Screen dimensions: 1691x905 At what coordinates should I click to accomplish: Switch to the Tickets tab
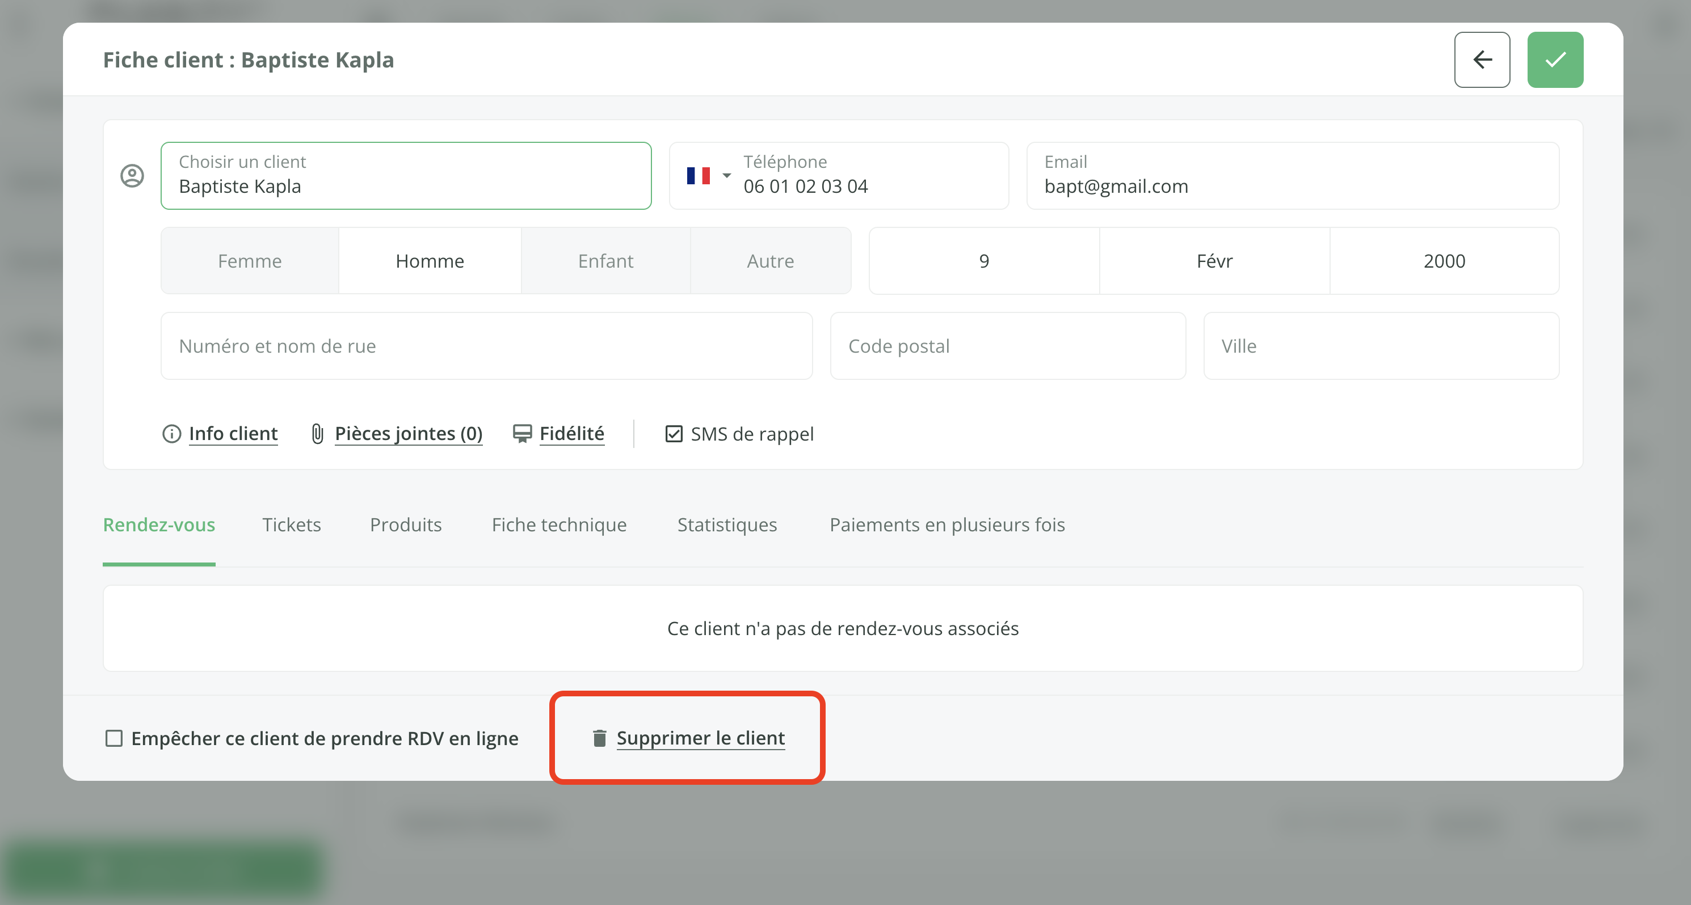[292, 525]
